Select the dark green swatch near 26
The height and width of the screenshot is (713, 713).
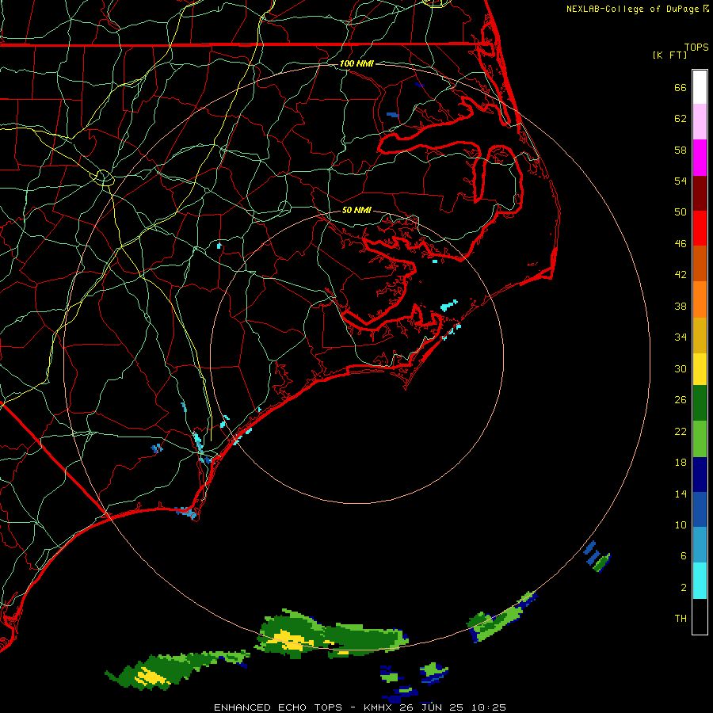(x=700, y=403)
